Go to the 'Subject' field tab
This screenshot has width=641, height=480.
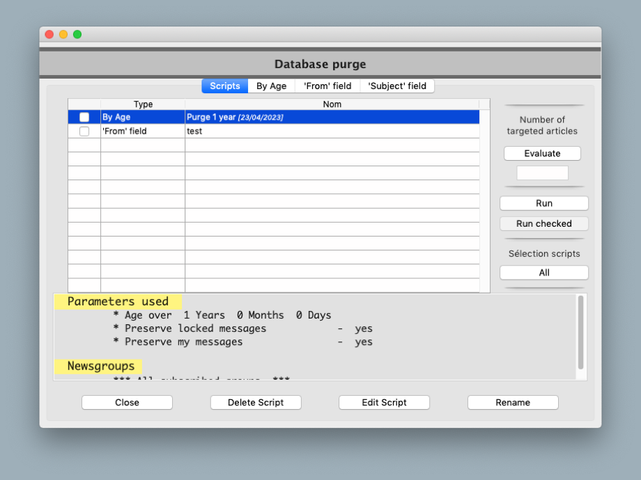point(397,86)
